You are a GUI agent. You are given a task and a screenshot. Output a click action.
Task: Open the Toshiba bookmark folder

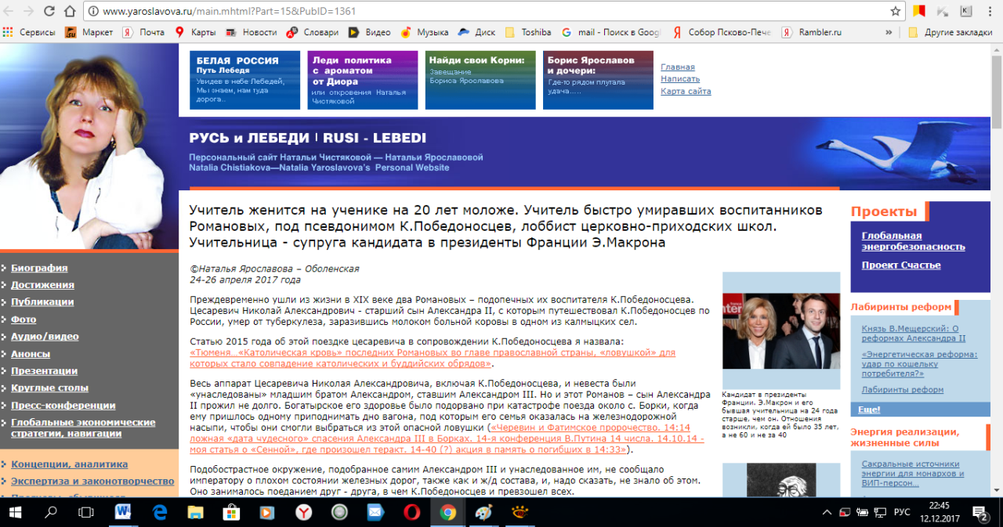tap(528, 32)
